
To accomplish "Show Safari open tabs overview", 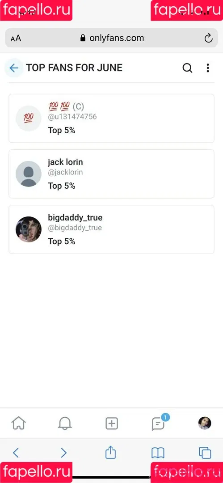I will [205, 453].
